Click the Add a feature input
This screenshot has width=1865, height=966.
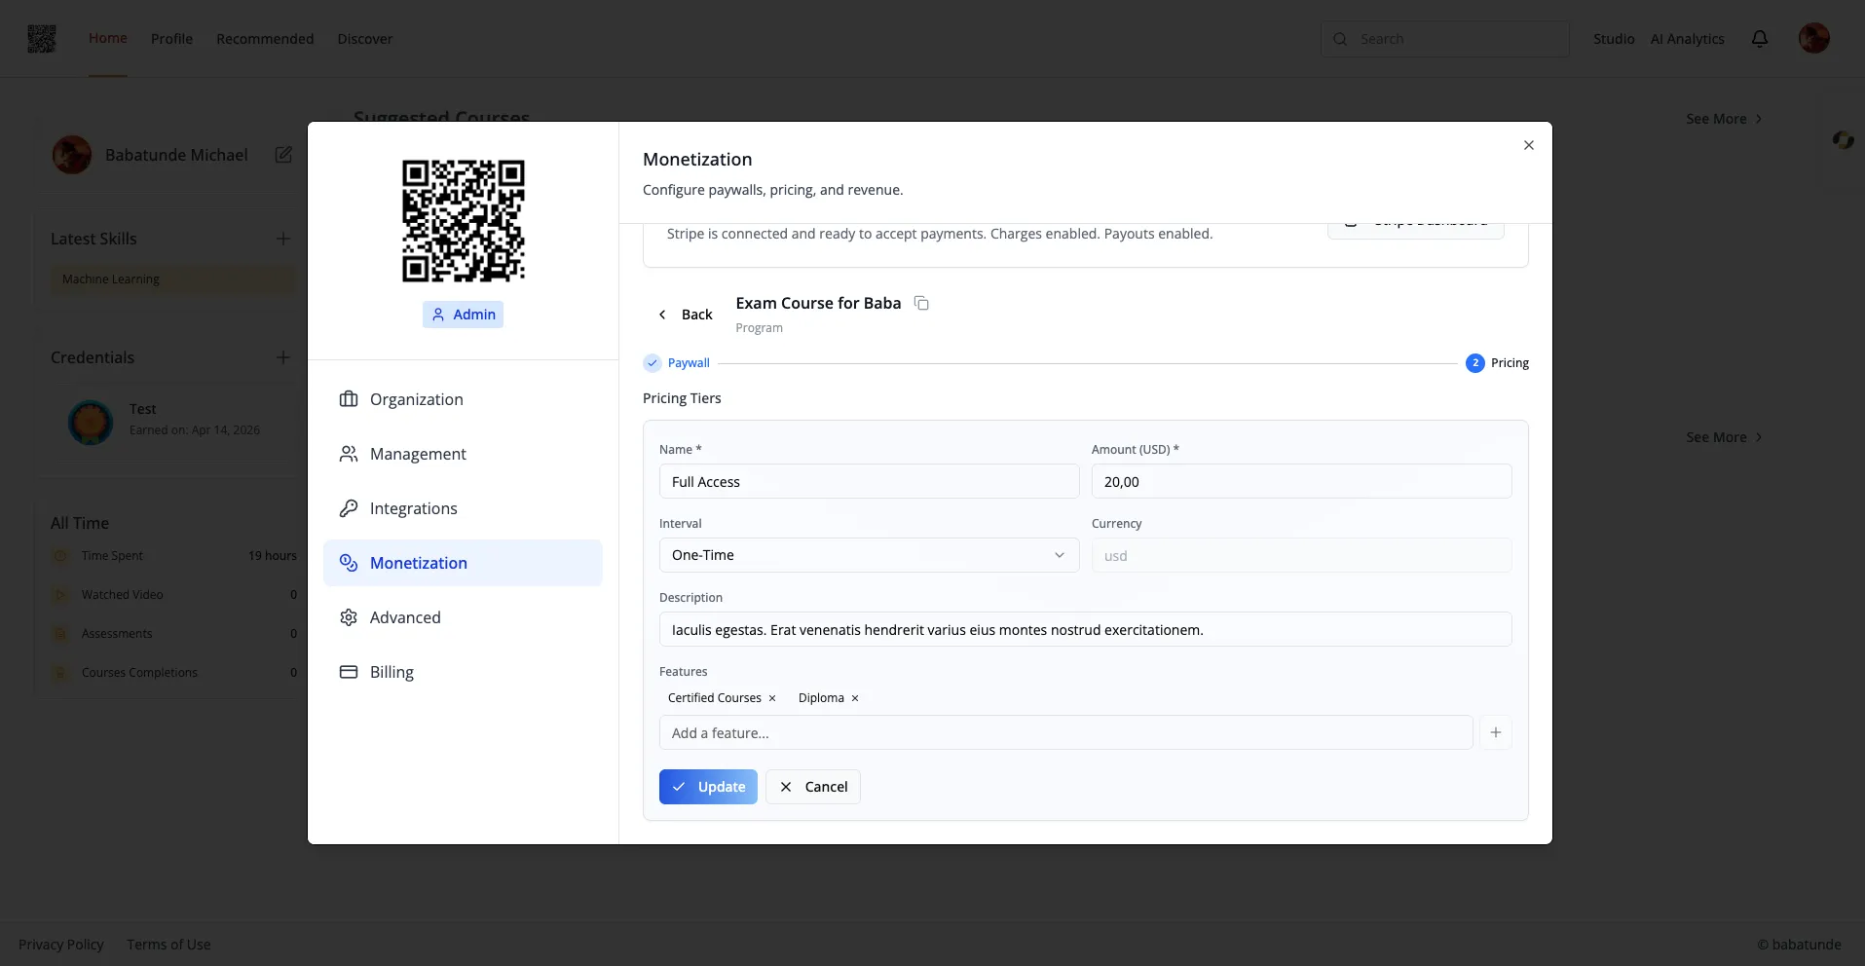click(1065, 732)
